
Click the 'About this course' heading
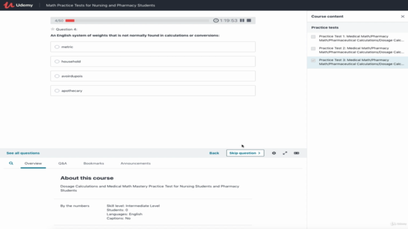87,178
